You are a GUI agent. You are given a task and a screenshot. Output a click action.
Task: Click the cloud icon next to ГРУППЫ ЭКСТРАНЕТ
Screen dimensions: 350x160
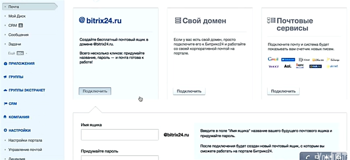pos(5,90)
